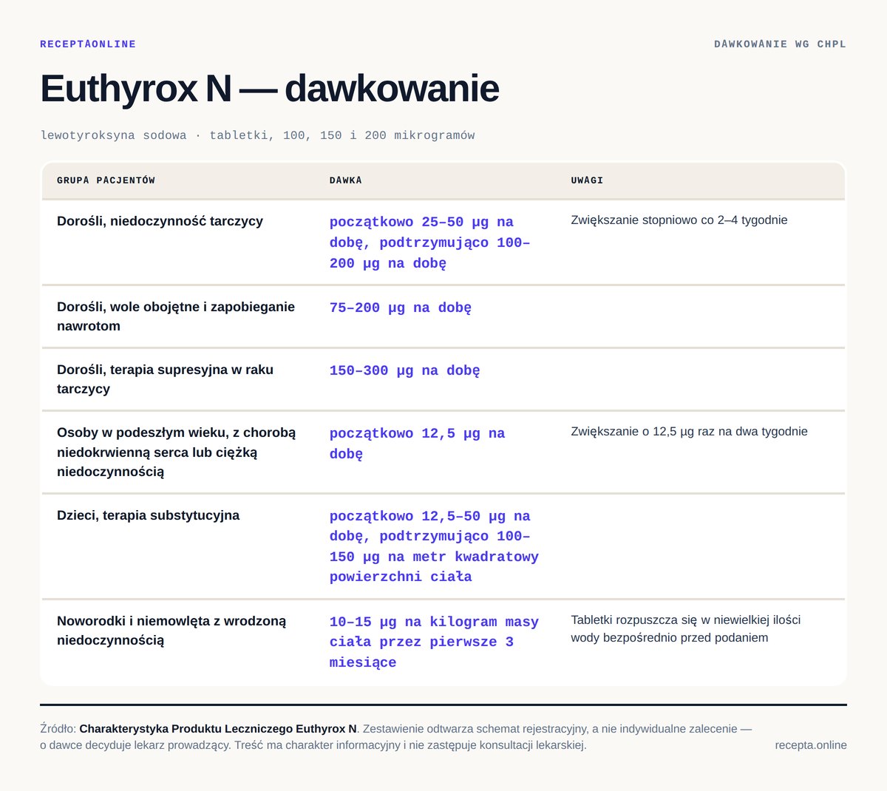Click the '150–300 µg na dobę' dose
This screenshot has height=791, width=887.
click(x=404, y=370)
